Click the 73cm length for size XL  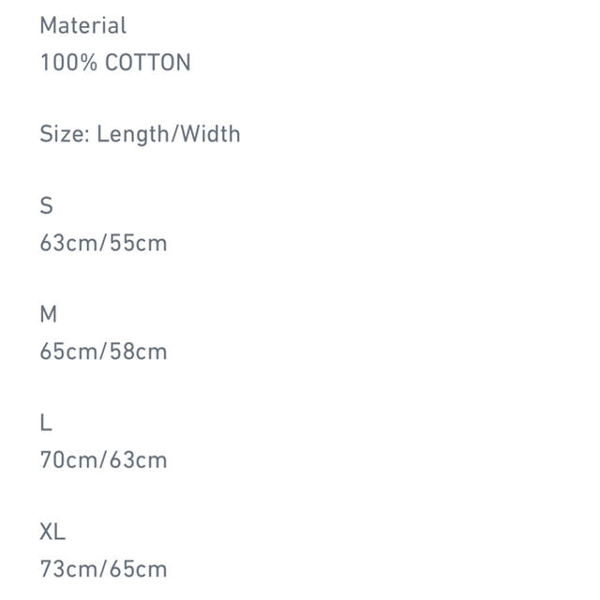68,569
